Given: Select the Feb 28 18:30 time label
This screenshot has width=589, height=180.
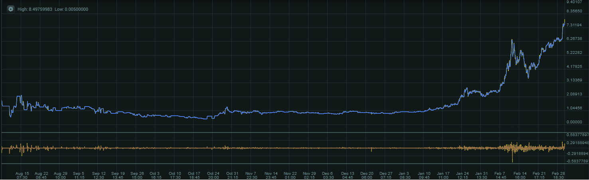Looking at the screenshot, I should coord(558,176).
